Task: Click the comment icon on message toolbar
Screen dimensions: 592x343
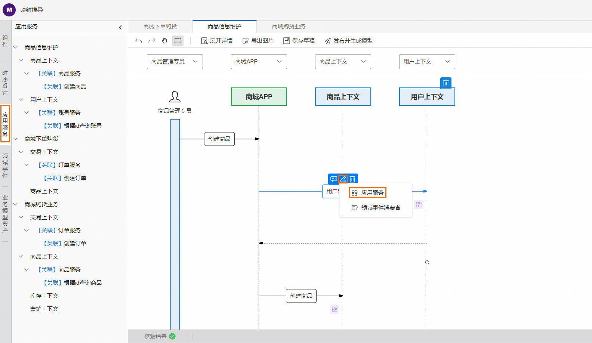Action: [x=333, y=179]
